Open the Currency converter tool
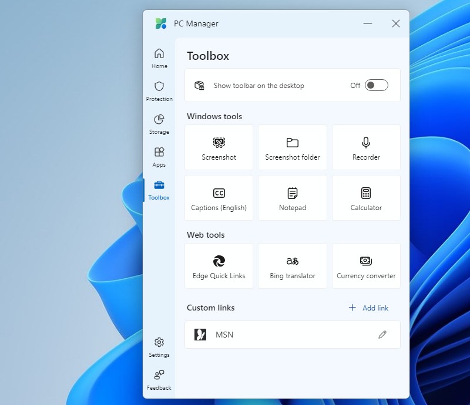Image resolution: width=470 pixels, height=405 pixels. click(x=366, y=266)
